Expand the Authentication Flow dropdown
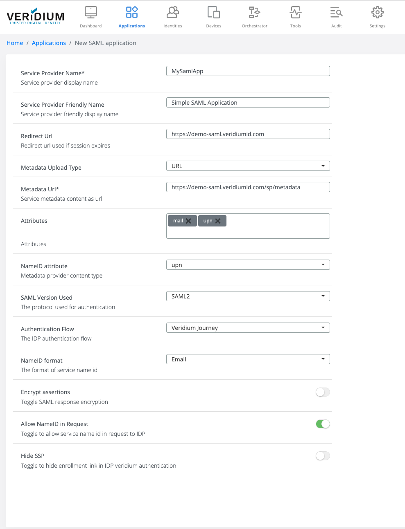 coord(248,328)
